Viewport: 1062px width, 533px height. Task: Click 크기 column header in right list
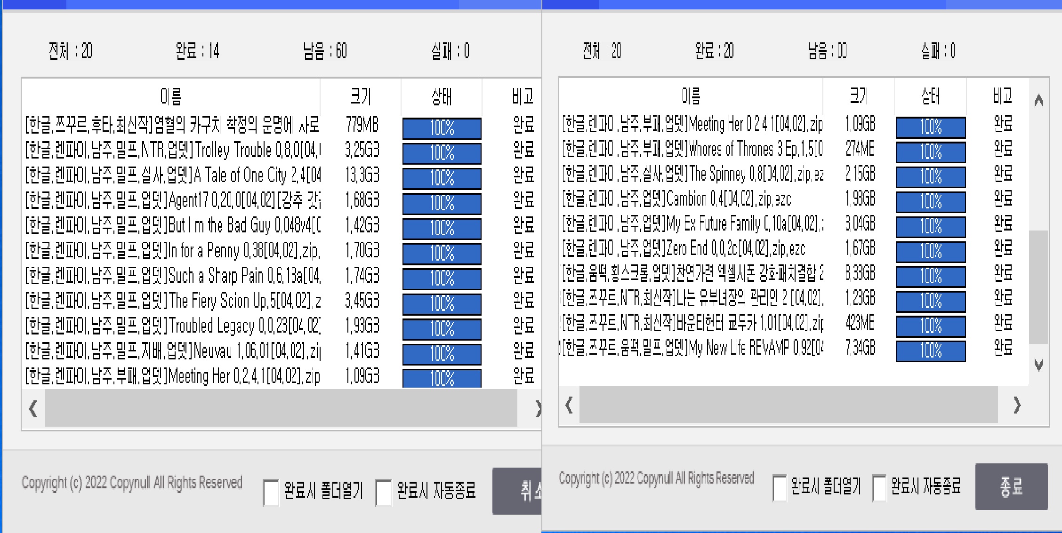[x=859, y=96]
